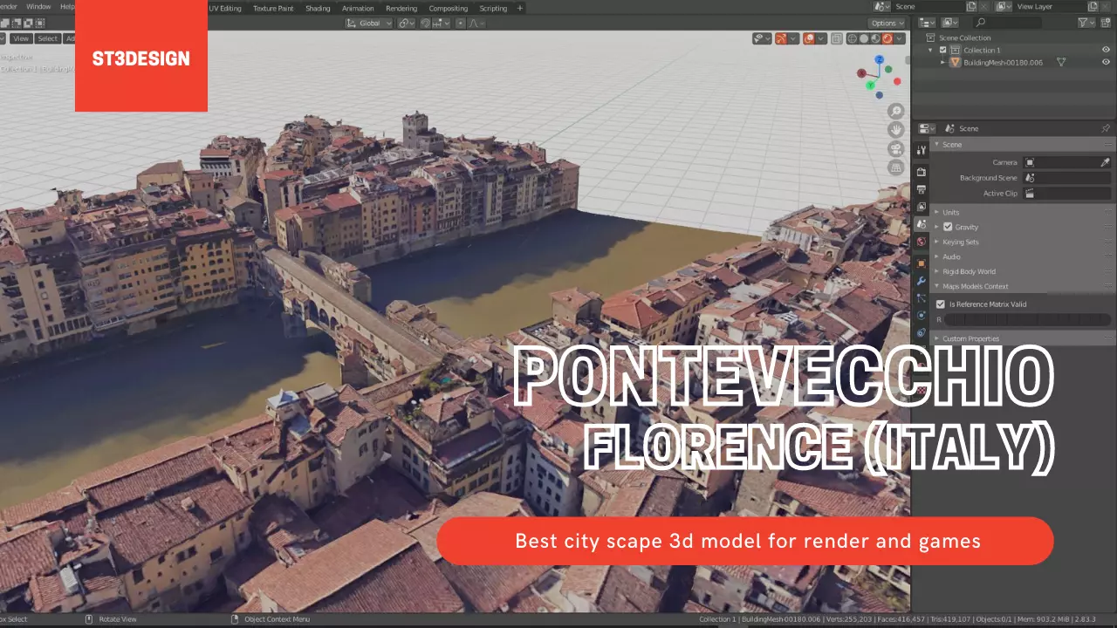Open the Window menu
Image resolution: width=1117 pixels, height=628 pixels.
pyautogui.click(x=38, y=6)
